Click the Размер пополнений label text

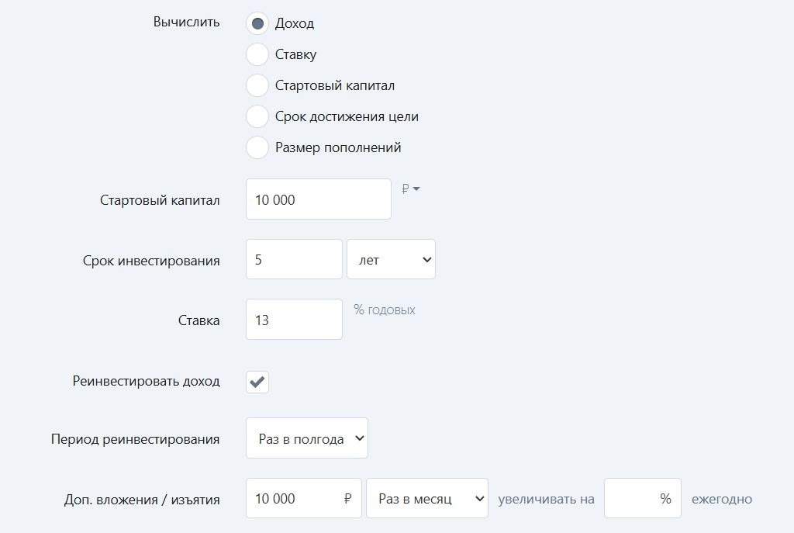(x=338, y=147)
